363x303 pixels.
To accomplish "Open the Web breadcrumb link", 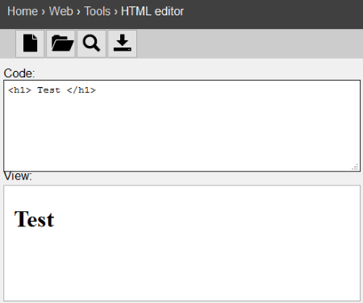I will point(61,11).
